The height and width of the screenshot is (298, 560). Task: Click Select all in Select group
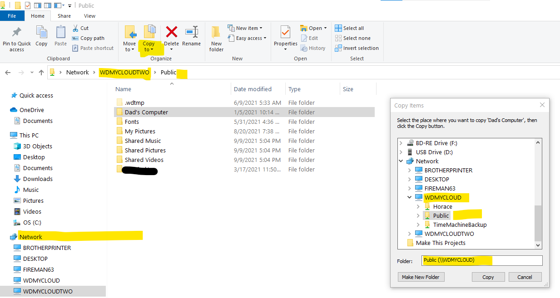pyautogui.click(x=349, y=28)
